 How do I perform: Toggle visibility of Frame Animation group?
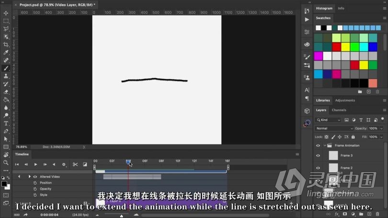(x=318, y=146)
